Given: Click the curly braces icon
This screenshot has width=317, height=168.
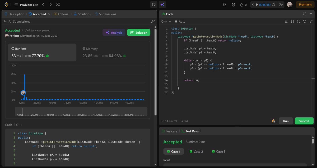Looking at the screenshot, I should coord(299,21).
